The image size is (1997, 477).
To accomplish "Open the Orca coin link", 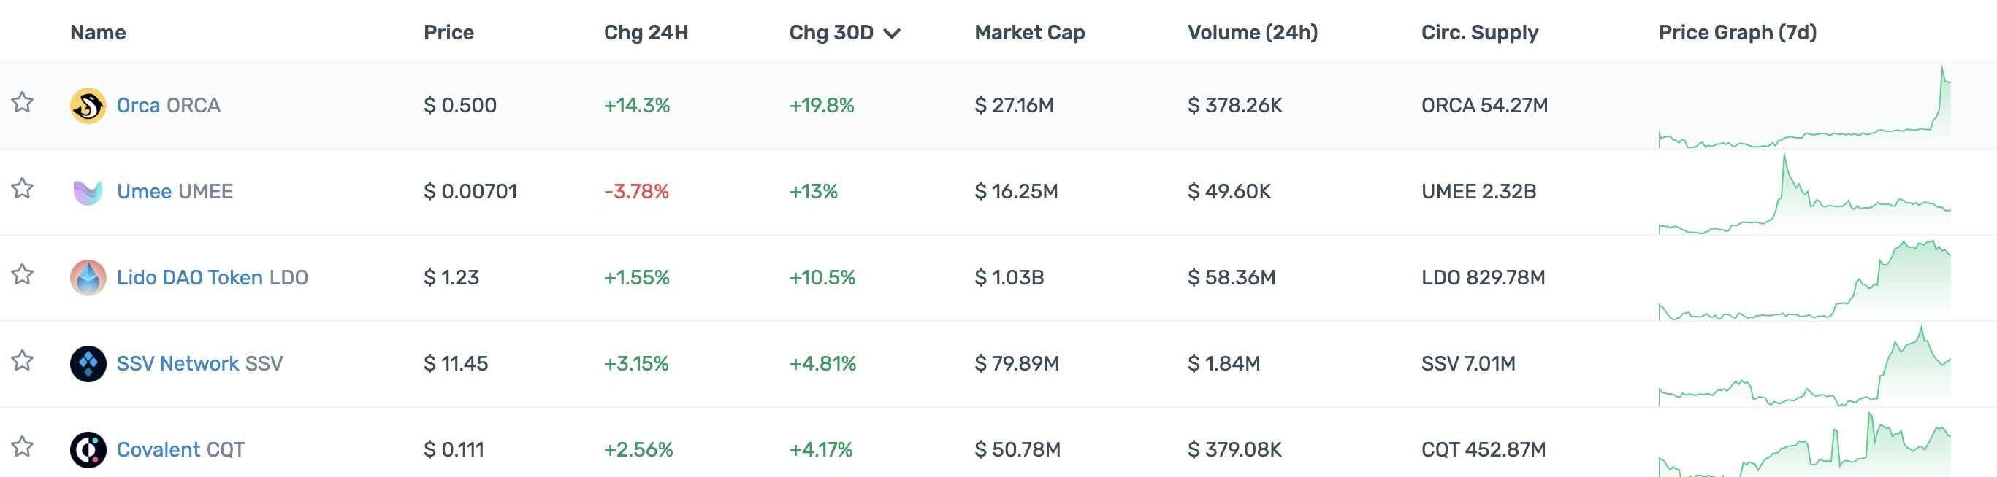I will [x=138, y=105].
